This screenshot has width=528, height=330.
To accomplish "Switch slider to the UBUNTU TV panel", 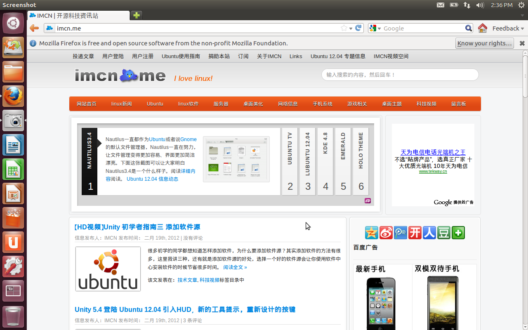I will (x=290, y=162).
